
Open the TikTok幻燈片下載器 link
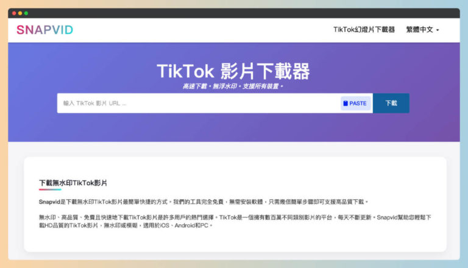click(364, 30)
